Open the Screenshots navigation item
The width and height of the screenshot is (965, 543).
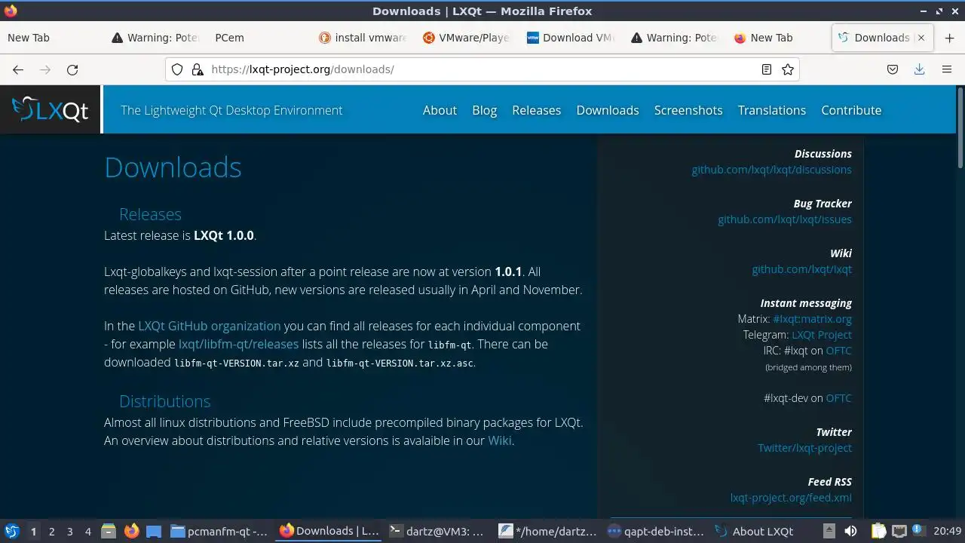688,110
